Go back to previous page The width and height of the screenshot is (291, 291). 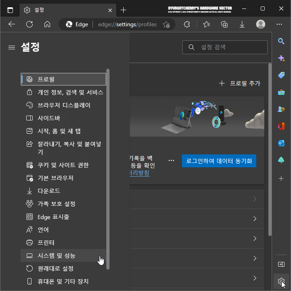[12, 24]
